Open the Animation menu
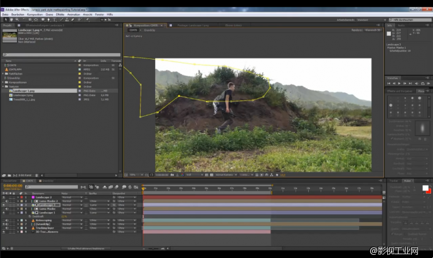The height and width of the screenshot is (258, 433). [73, 14]
